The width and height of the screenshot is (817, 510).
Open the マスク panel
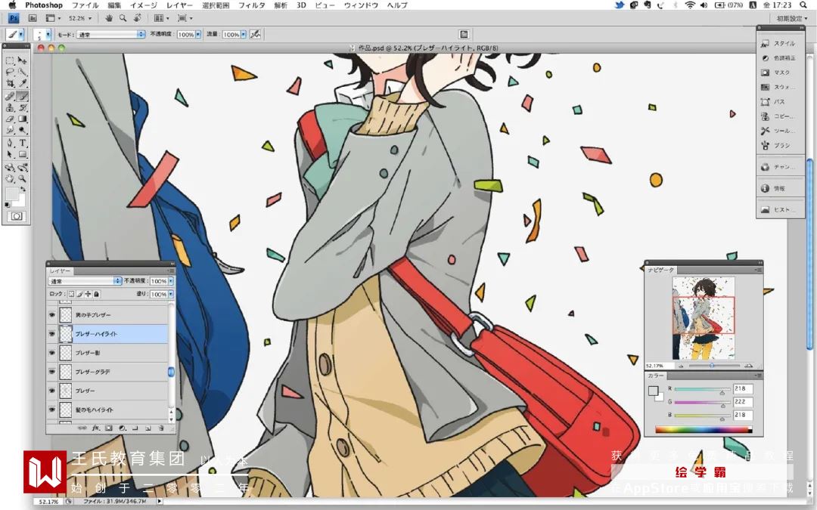coord(779,73)
